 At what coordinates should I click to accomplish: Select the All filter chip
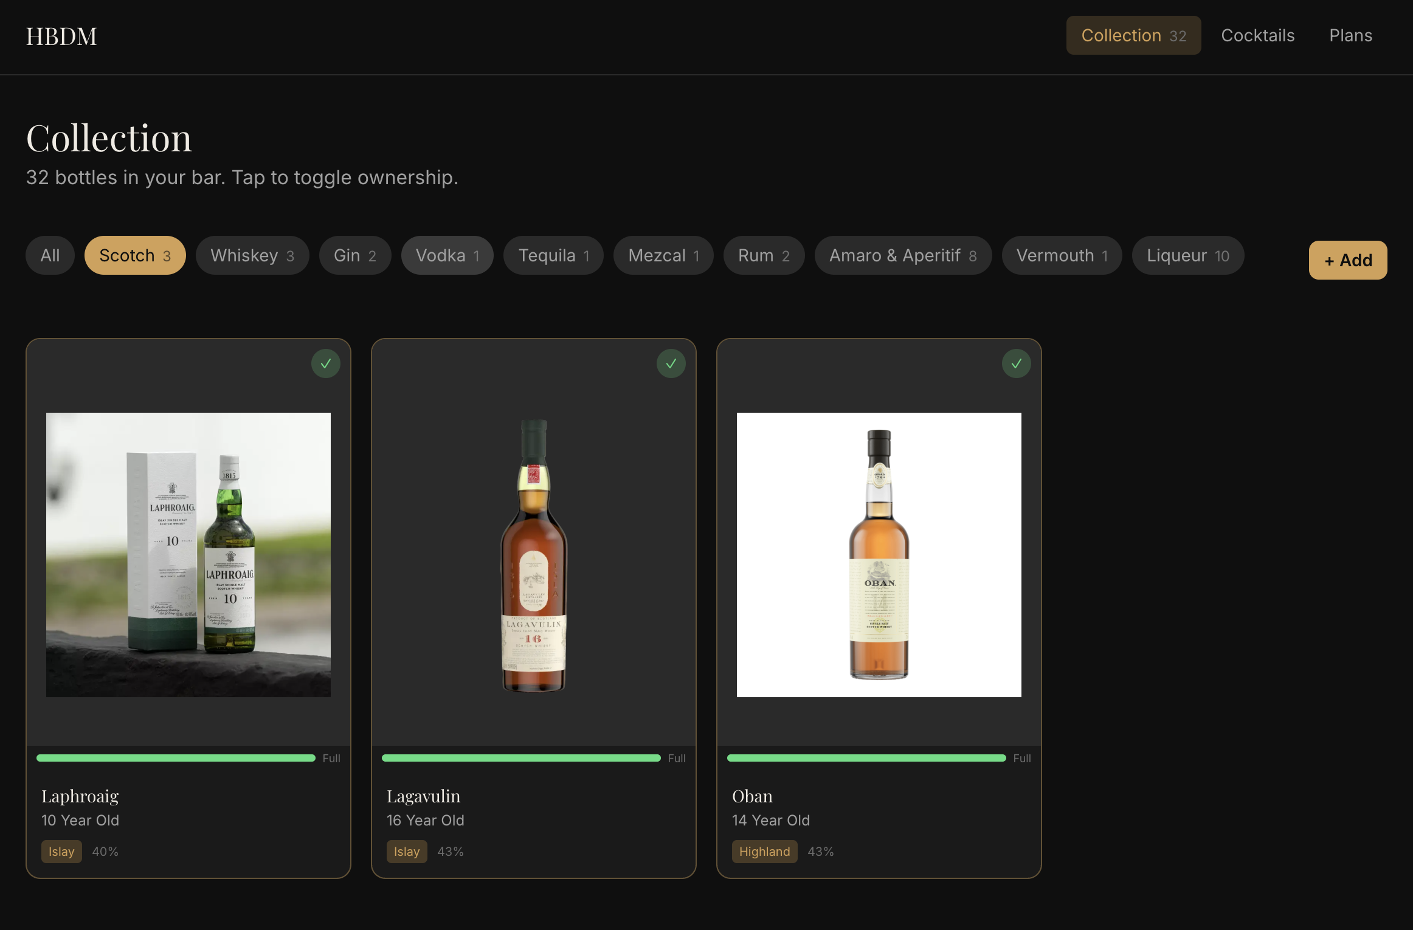[x=50, y=255]
